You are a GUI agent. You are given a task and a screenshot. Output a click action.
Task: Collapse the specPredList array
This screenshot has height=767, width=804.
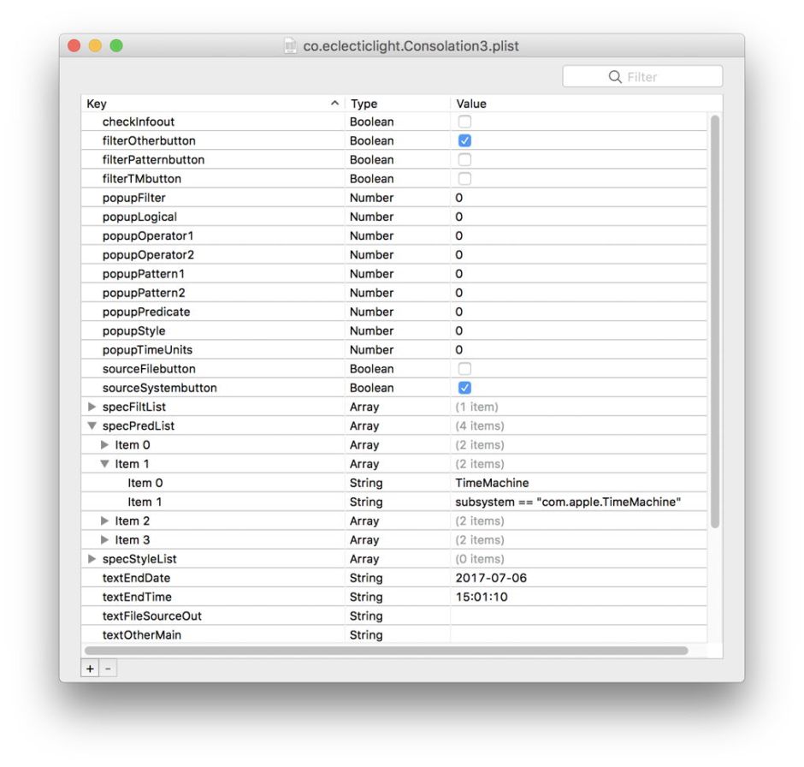click(92, 425)
